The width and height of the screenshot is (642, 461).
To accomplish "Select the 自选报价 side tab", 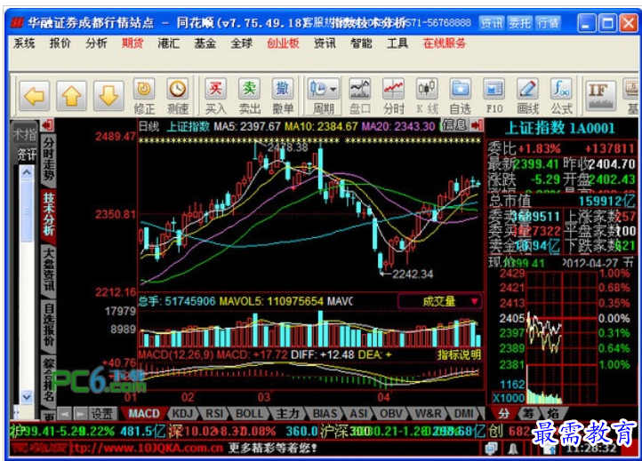I will click(48, 325).
